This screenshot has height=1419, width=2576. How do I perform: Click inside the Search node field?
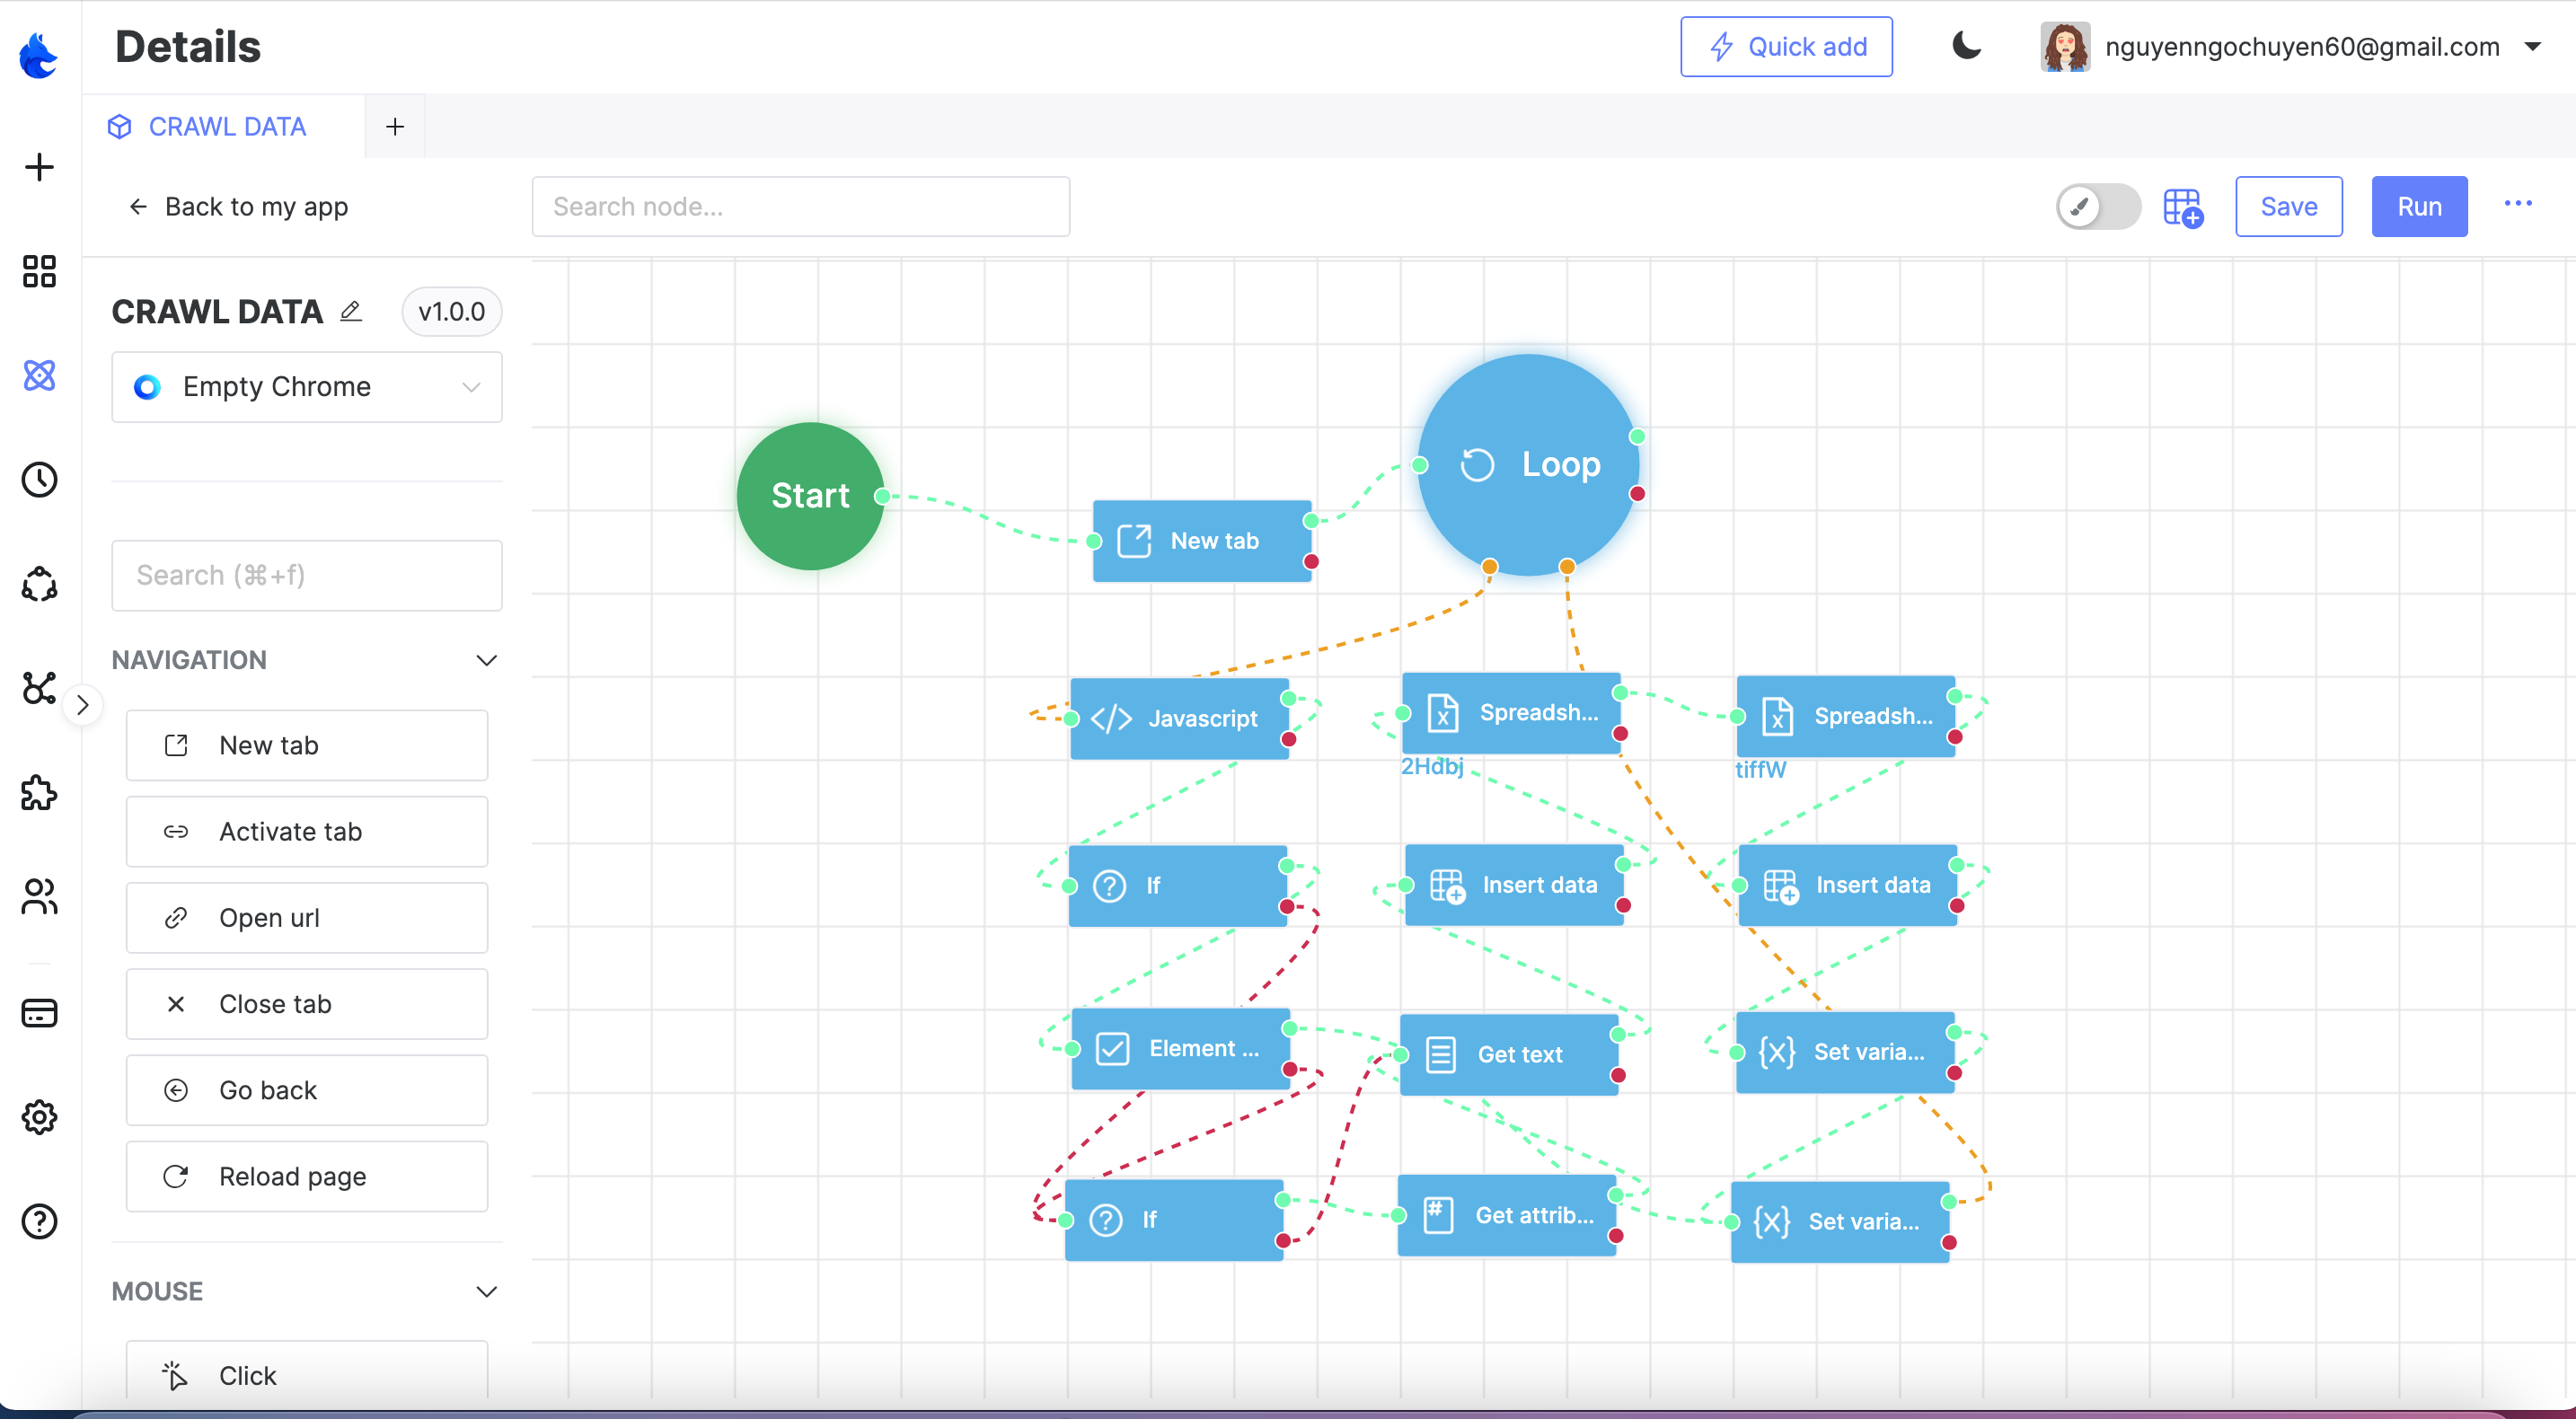pyautogui.click(x=800, y=206)
